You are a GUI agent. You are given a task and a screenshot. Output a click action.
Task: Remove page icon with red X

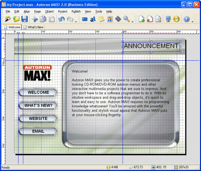(150, 19)
